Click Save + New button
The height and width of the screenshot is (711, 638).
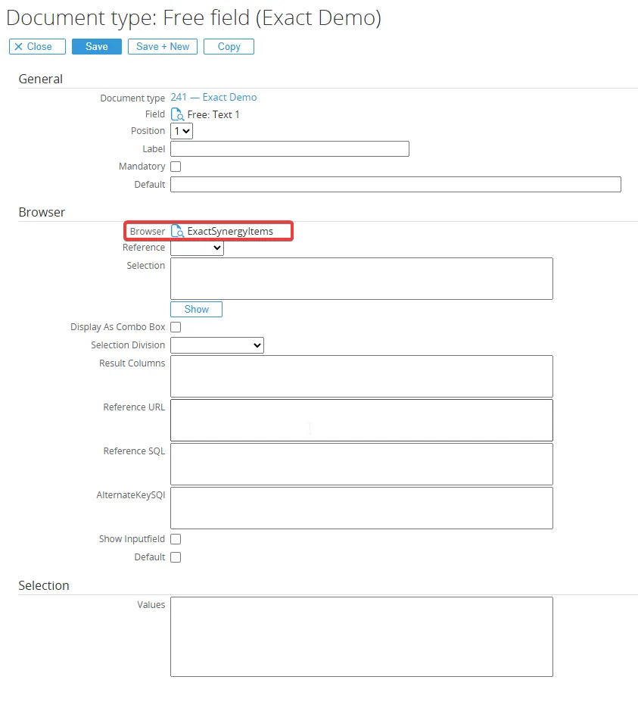click(x=163, y=47)
